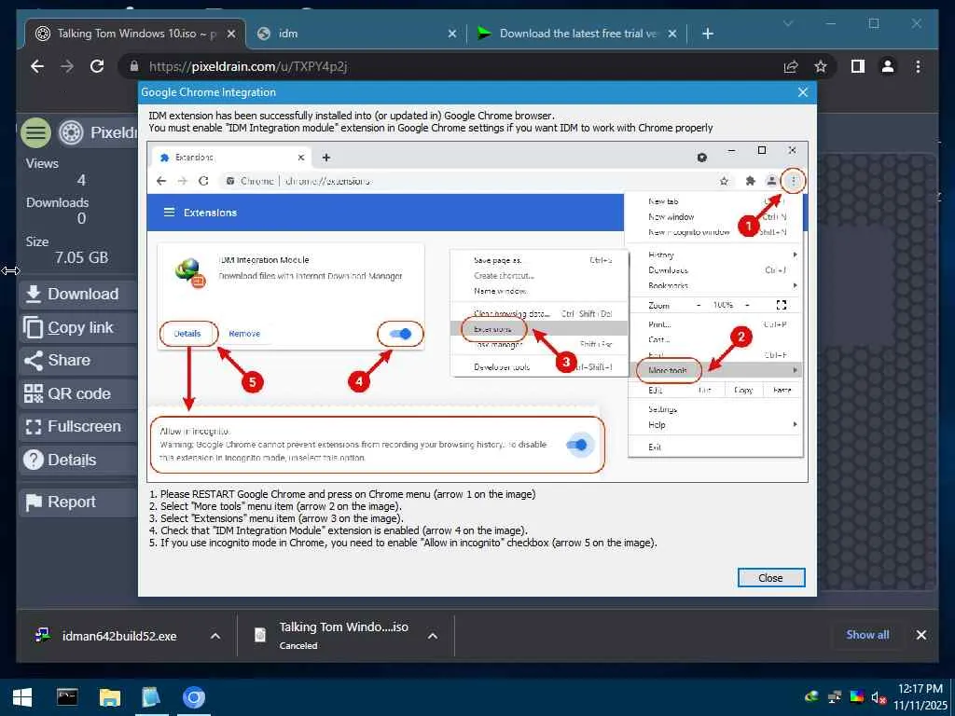Click the Show all downloads link

[x=867, y=634]
